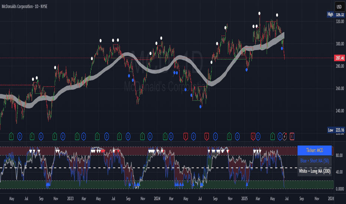Click the upcoming earnings marker after Jul 2025
The height and width of the screenshot is (204, 346).
292,137
